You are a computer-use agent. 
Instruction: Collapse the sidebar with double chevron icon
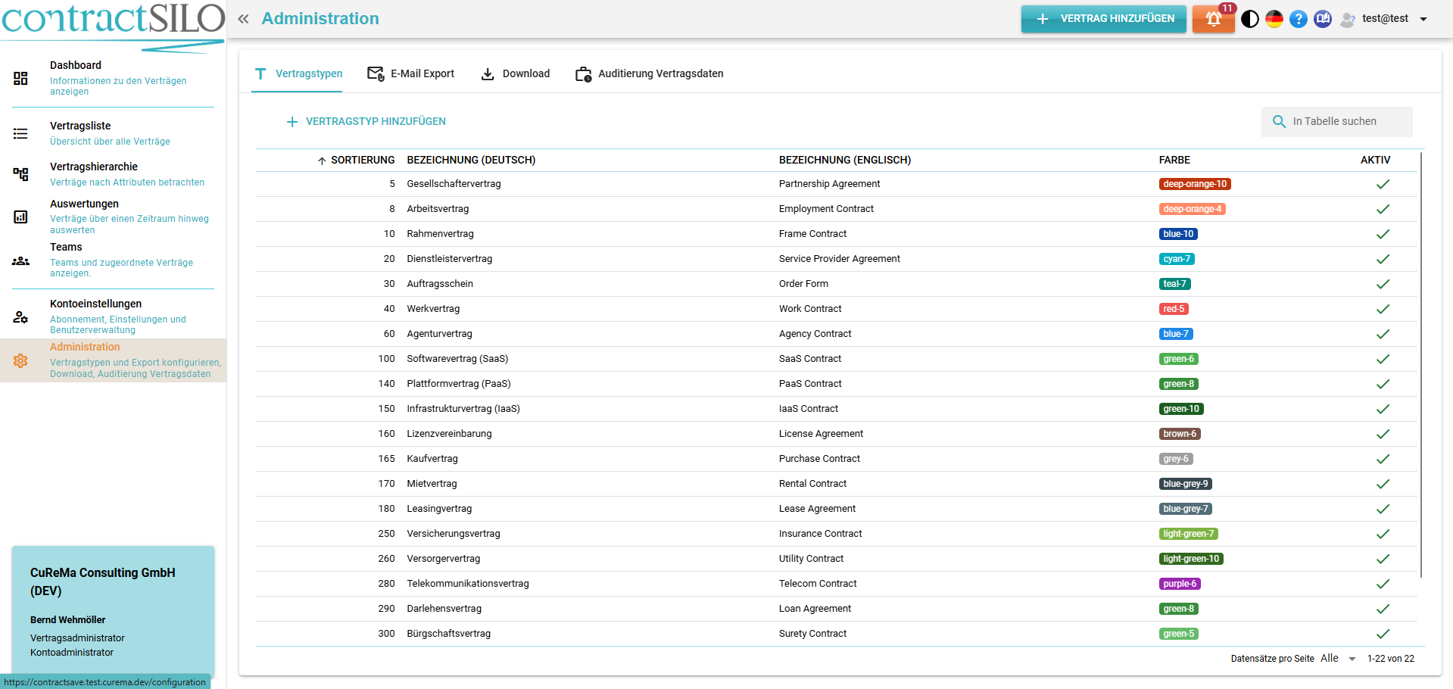pos(243,19)
